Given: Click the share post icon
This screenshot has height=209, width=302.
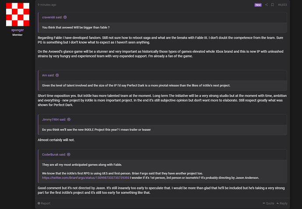Looking at the screenshot, I should (267, 5).
